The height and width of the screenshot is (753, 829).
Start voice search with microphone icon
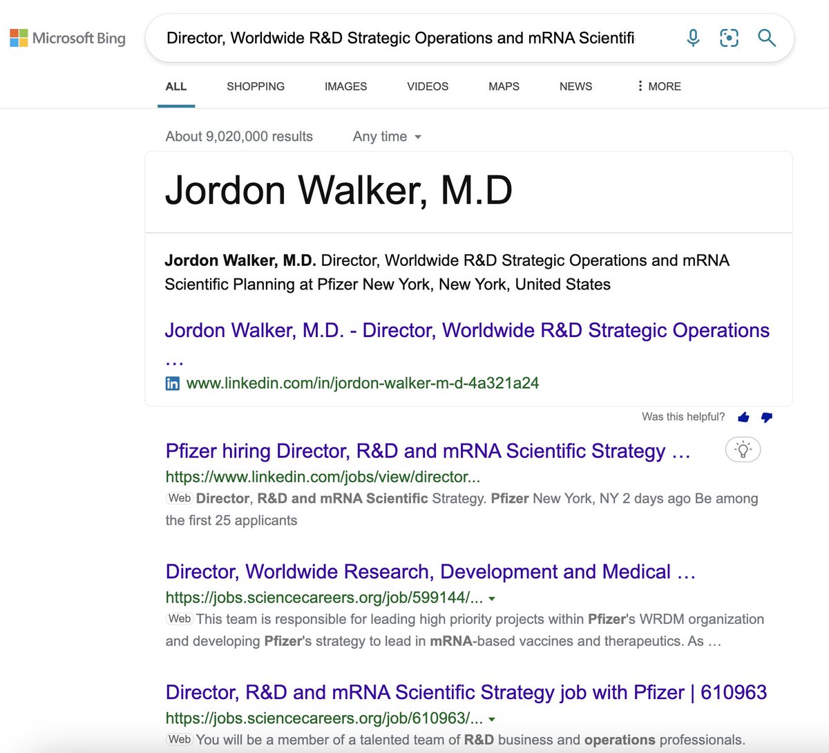[693, 38]
